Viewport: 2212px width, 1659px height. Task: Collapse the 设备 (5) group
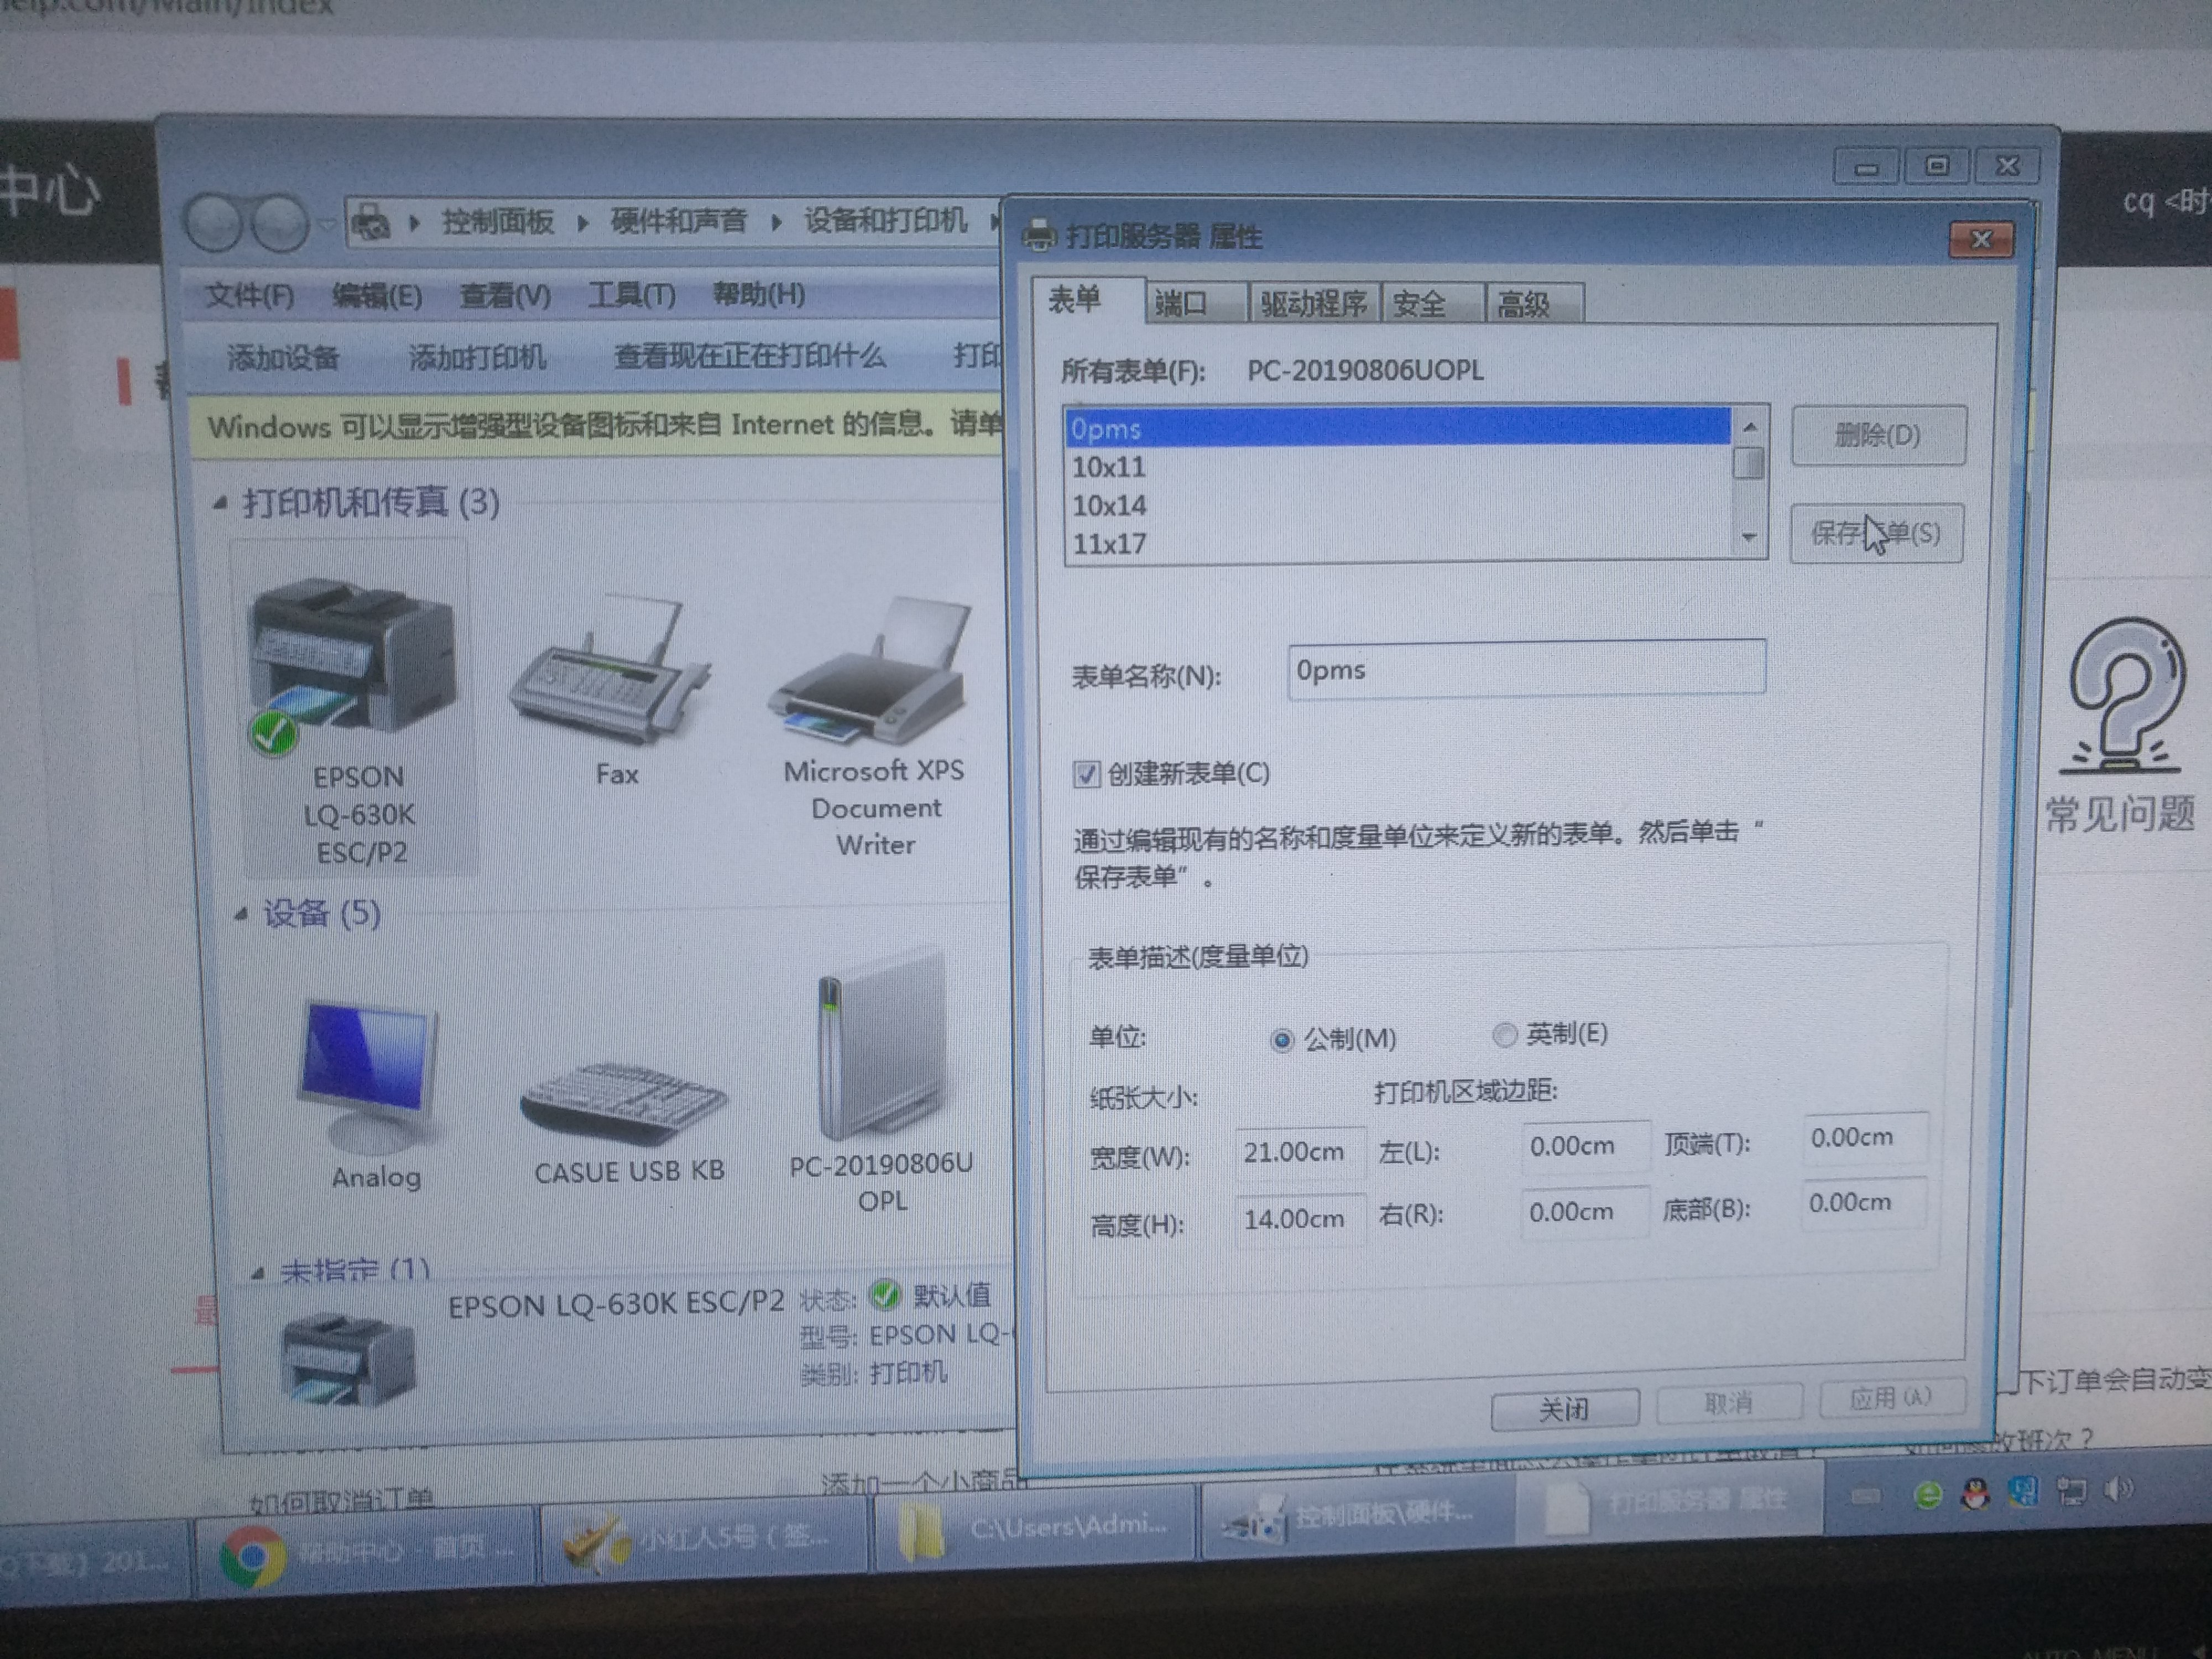241,914
